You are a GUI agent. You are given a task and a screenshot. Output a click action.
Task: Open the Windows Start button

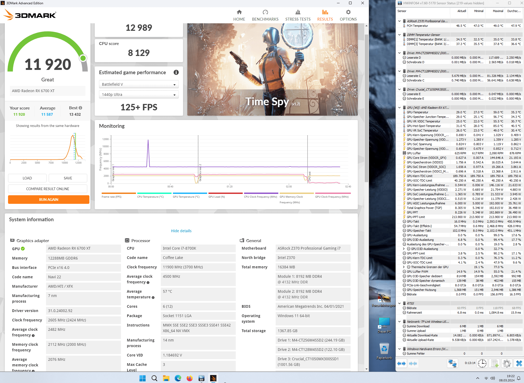143,378
